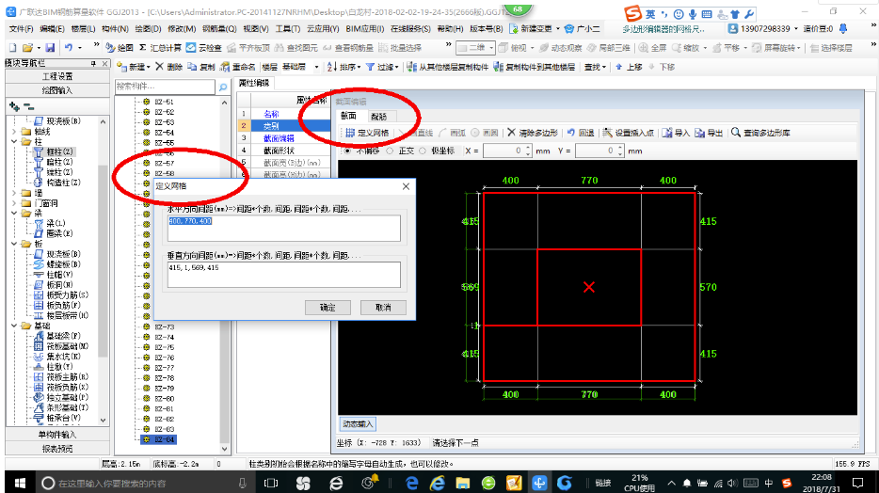The image size is (879, 493).
Task: Open the 文件(F) menu
Action: coord(22,28)
